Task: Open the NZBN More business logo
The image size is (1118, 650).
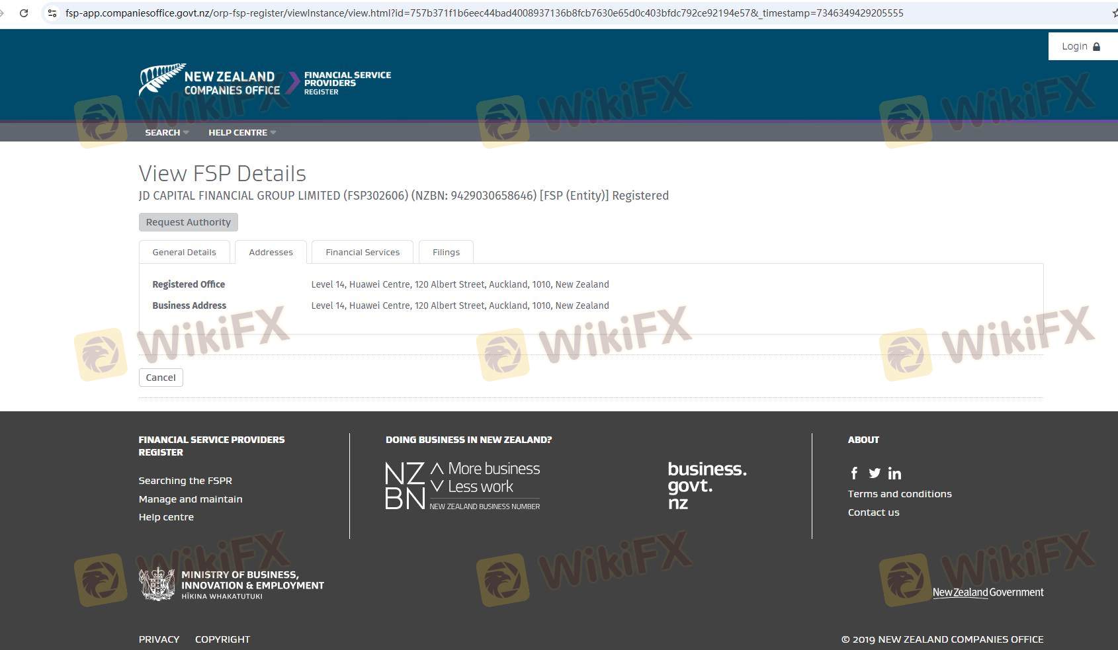Action: tap(462, 487)
